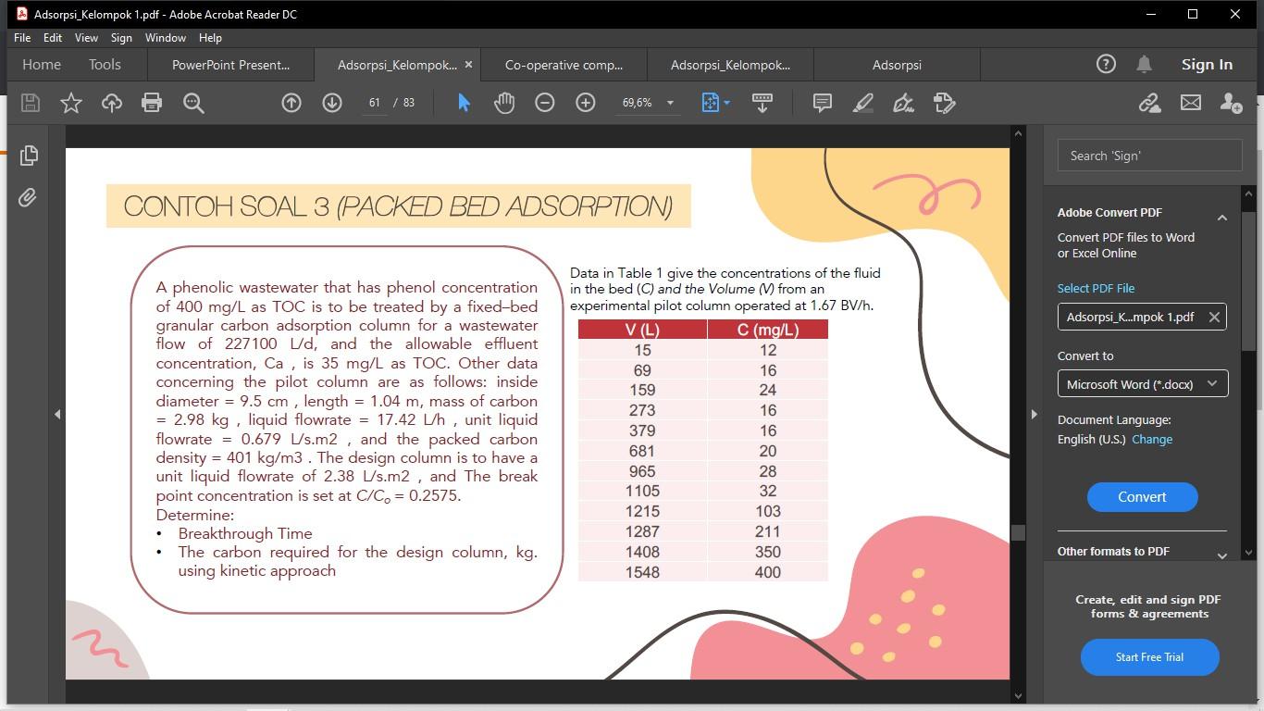Screen dimensions: 1264x711
Task: Click the document scroll up arrow
Action: [1018, 134]
